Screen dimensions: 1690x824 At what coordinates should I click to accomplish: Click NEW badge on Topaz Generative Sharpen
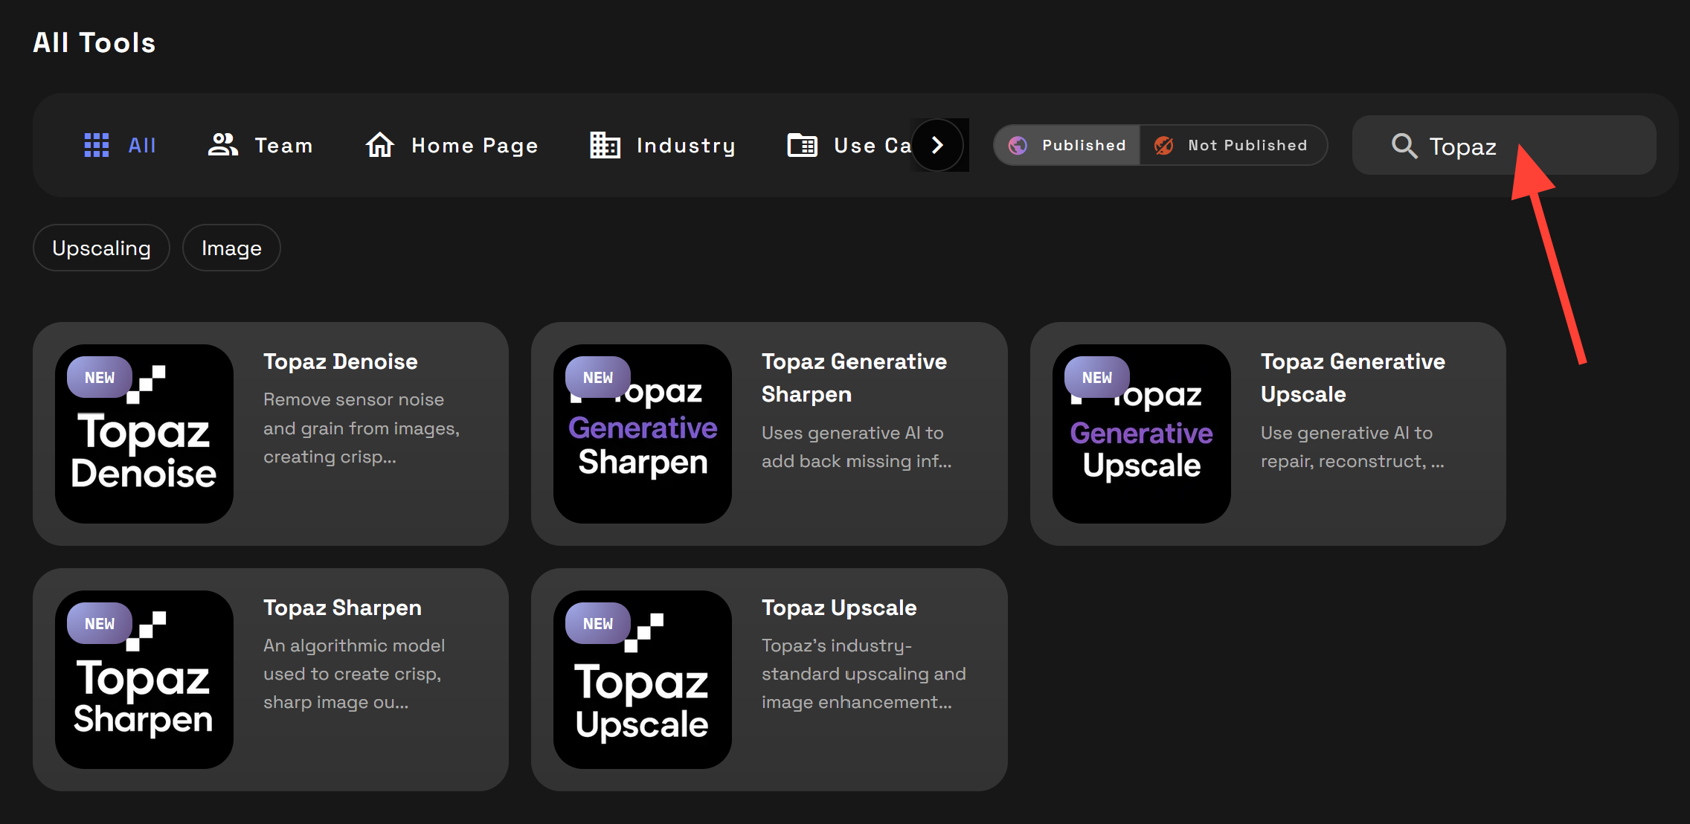coord(598,377)
